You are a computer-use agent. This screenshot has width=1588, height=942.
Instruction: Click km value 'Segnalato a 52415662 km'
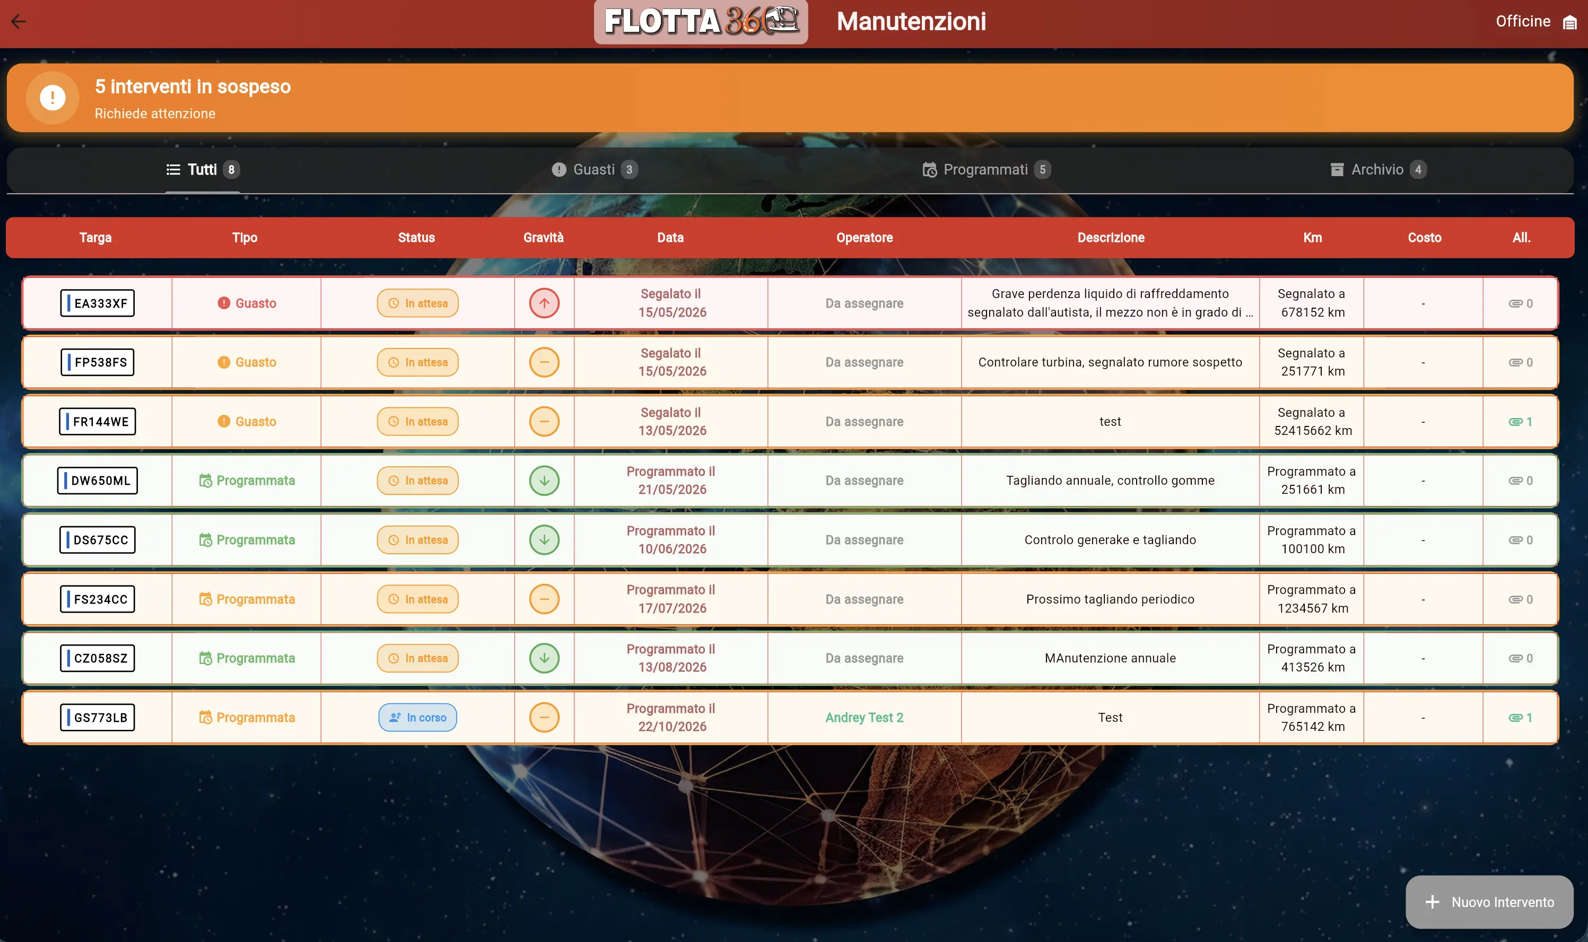coord(1313,422)
